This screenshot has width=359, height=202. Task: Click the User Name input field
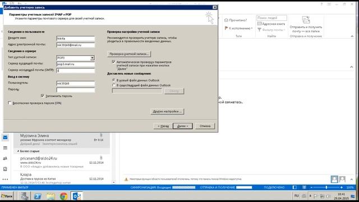click(76, 84)
